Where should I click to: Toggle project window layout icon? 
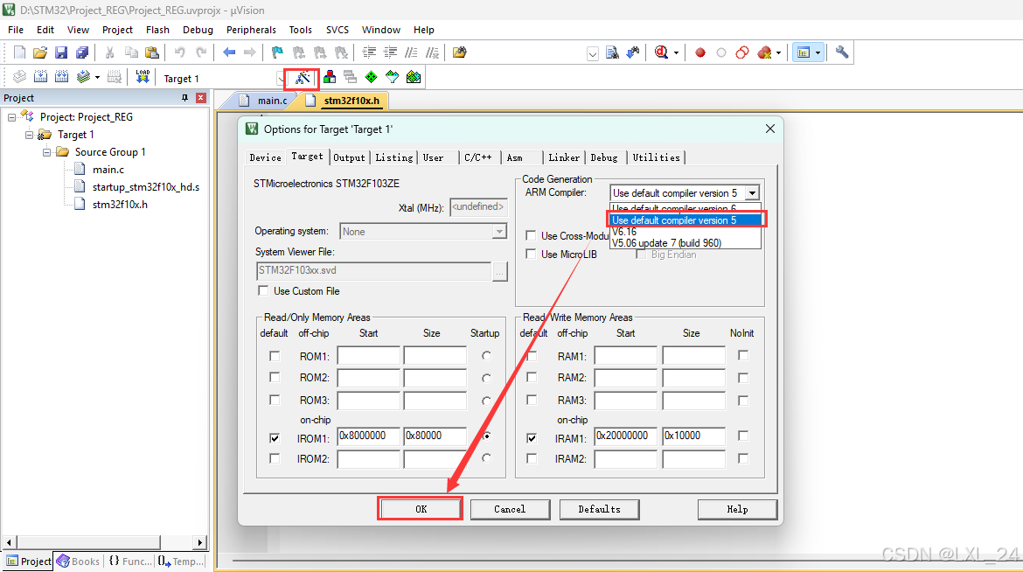click(x=804, y=52)
